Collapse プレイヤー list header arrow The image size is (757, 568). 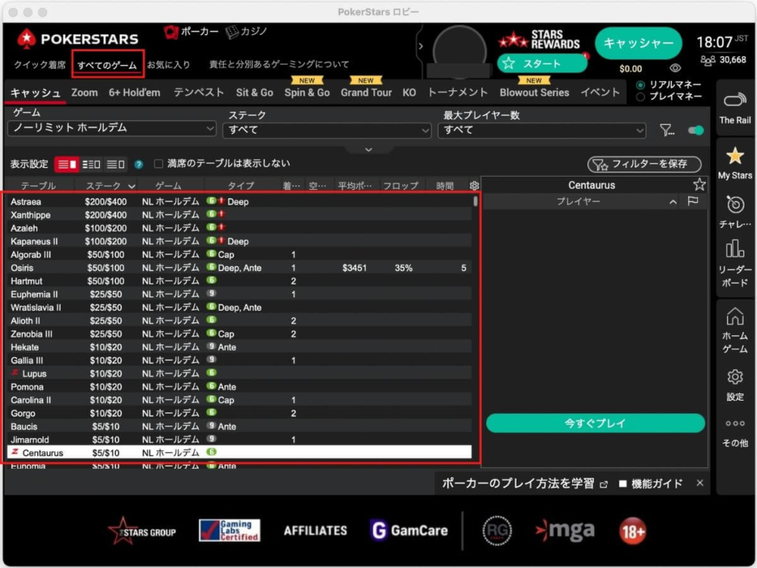click(673, 202)
